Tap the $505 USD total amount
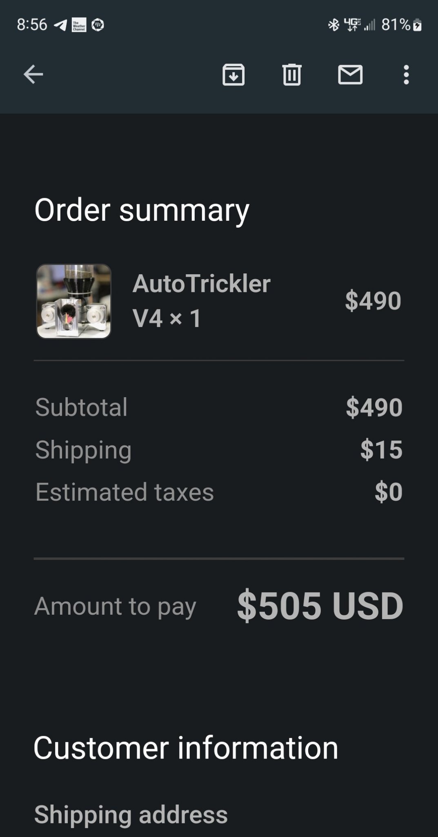The image size is (438, 837). (x=320, y=605)
